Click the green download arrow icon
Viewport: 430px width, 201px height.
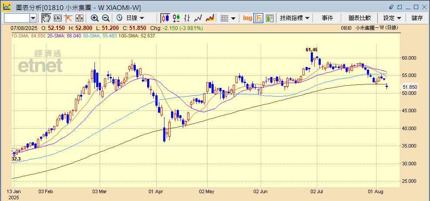click(x=269, y=18)
